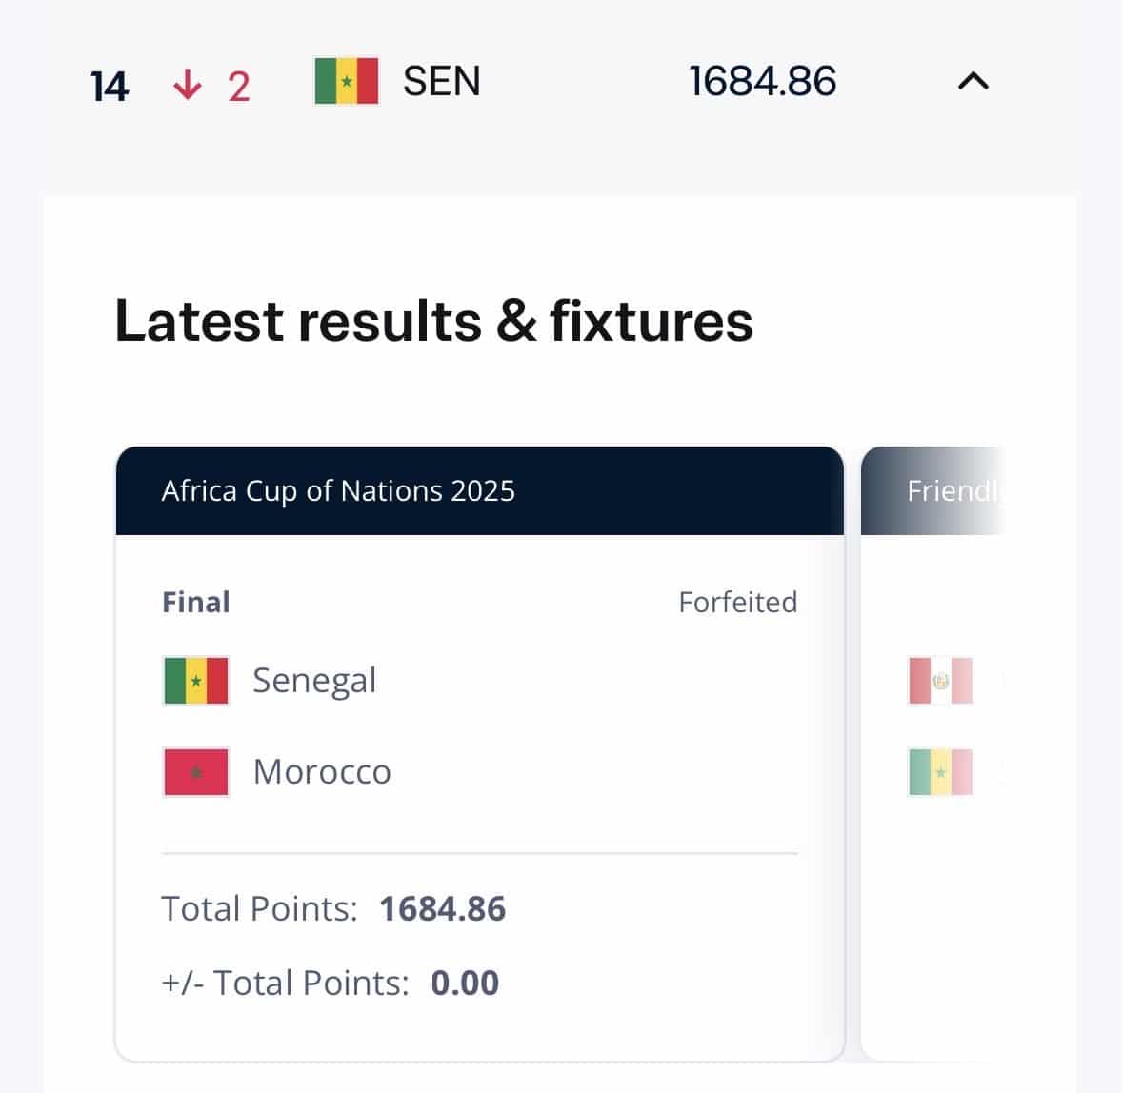Click the SEN team abbreviation label
1123x1093 pixels.
click(440, 82)
